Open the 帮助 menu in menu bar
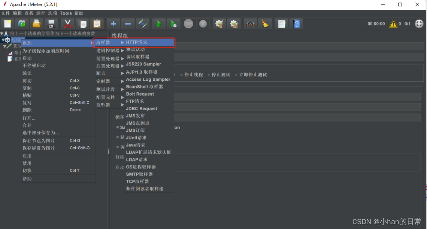The height and width of the screenshot is (229, 427). pyautogui.click(x=79, y=13)
